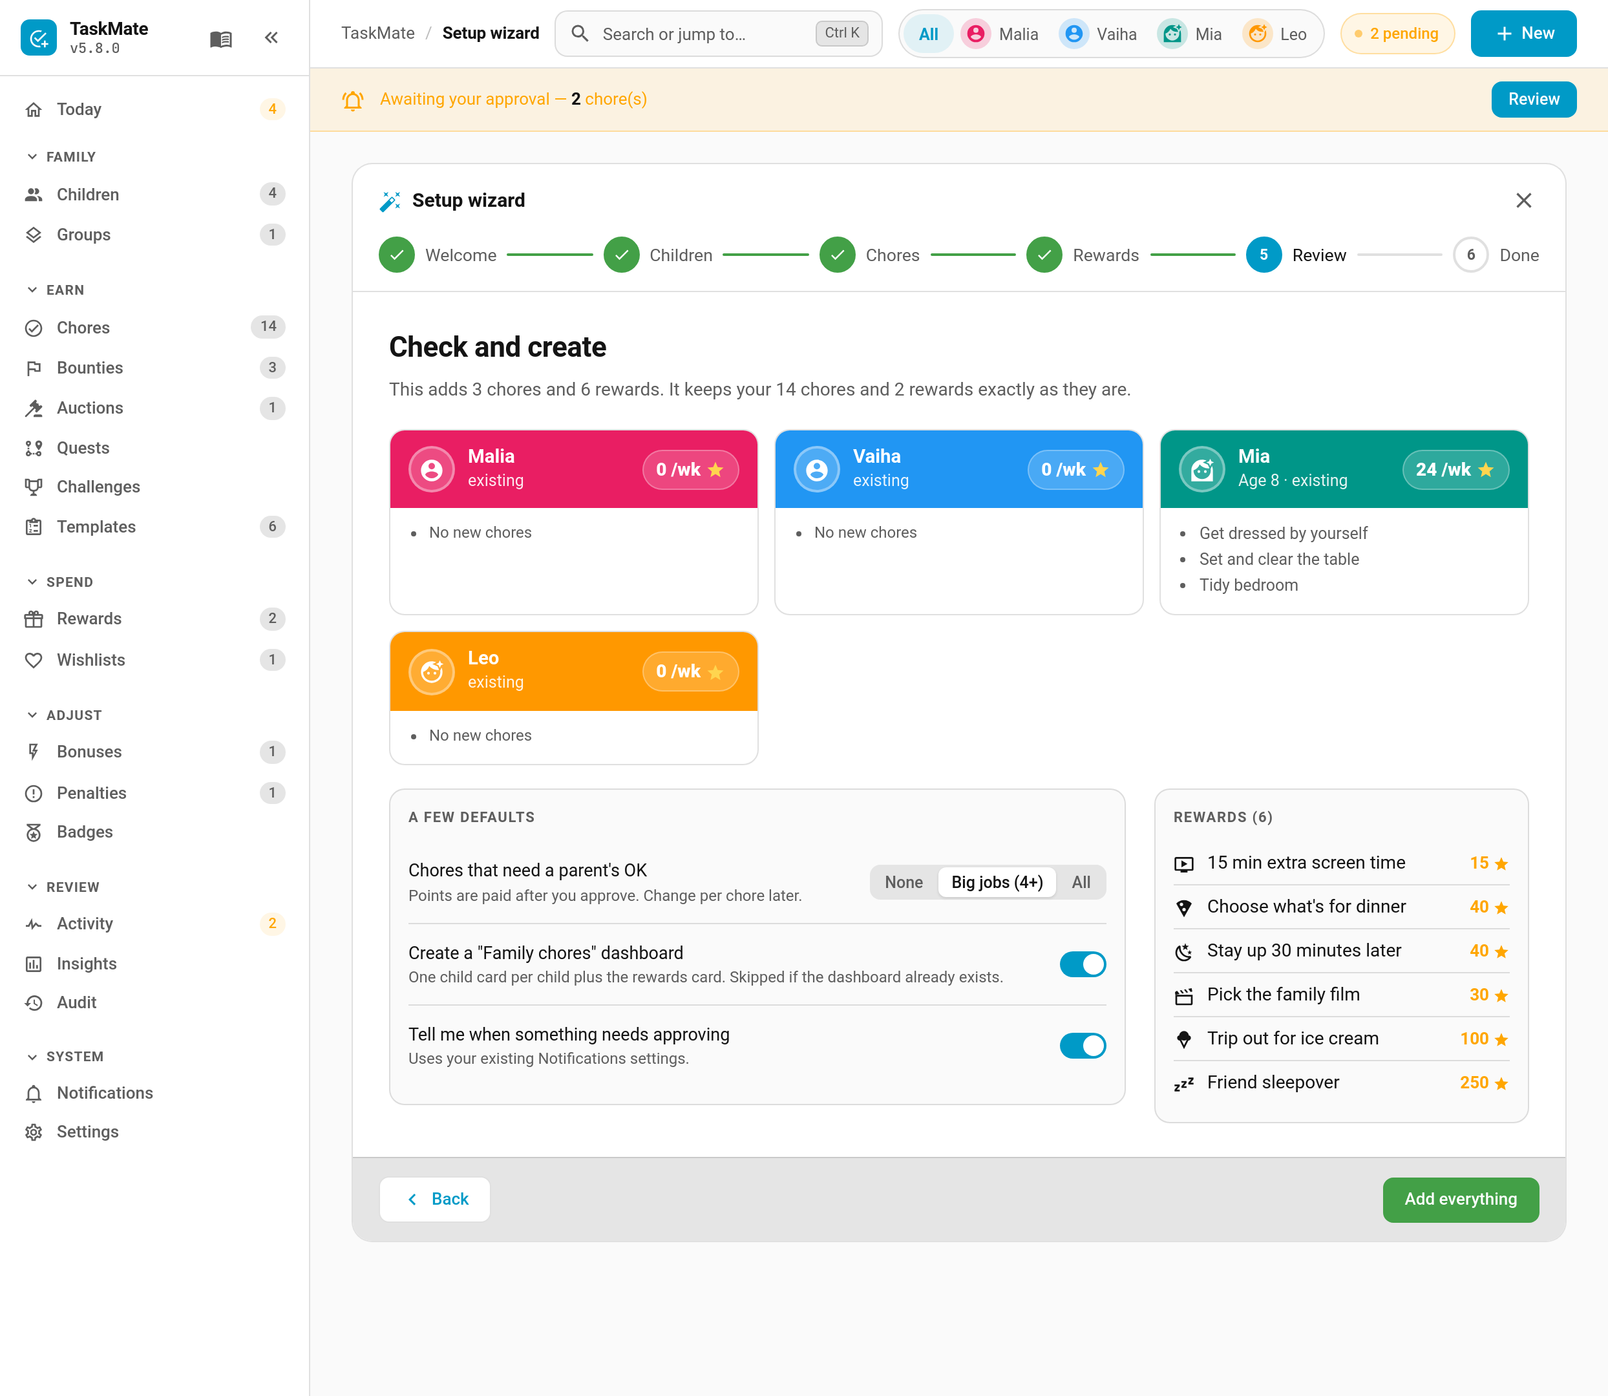
Task: Disable the approval notification switch
Action: (x=1082, y=1046)
